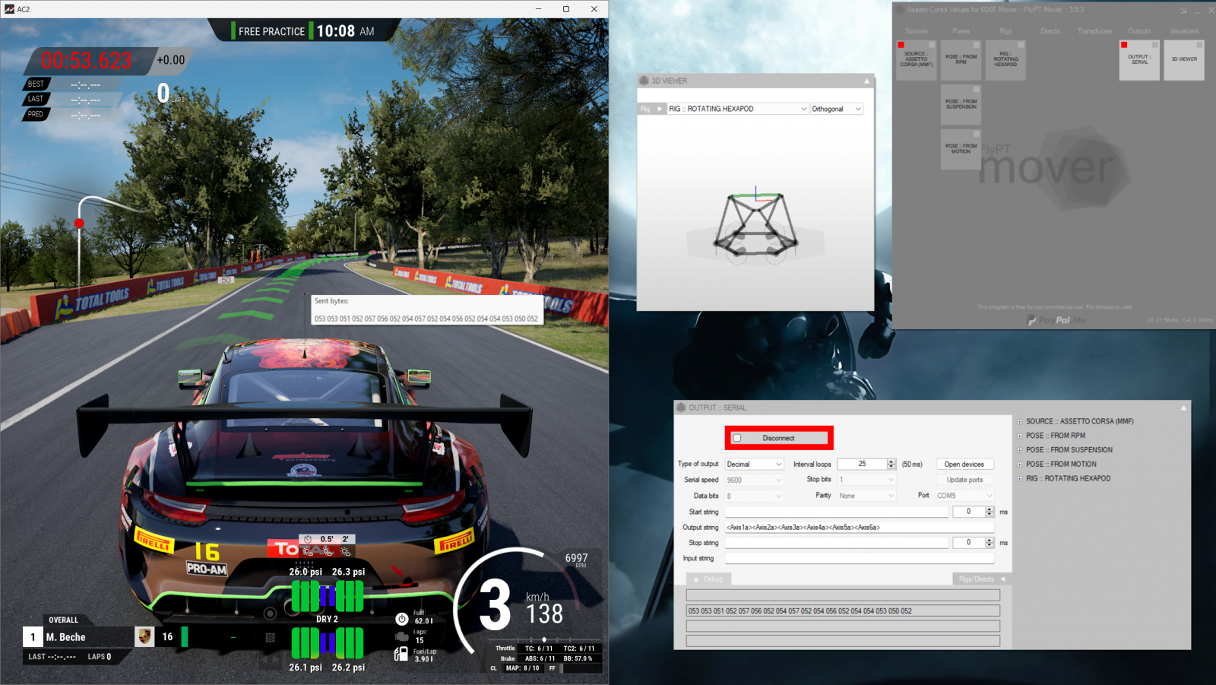Expand RIG :: ROTATING HEXAPOD tree node

coord(1019,479)
